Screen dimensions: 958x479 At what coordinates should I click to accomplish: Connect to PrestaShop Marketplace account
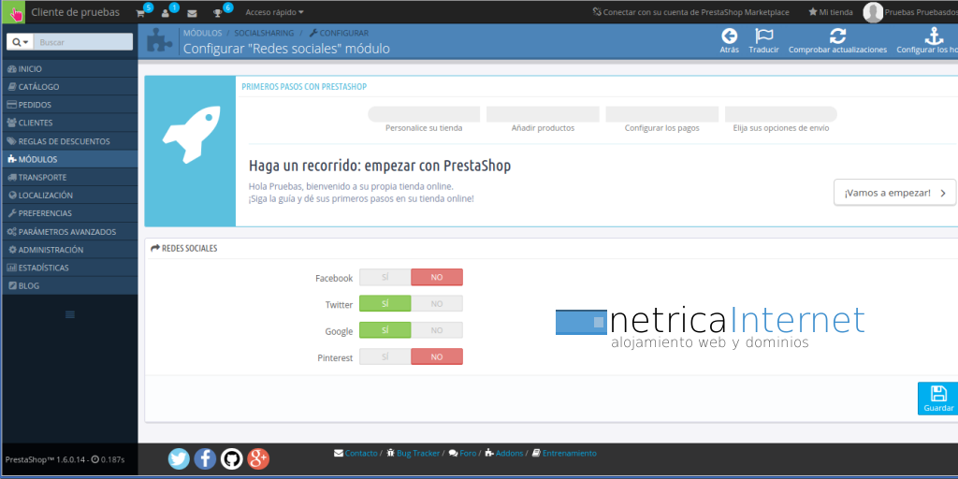pos(690,12)
